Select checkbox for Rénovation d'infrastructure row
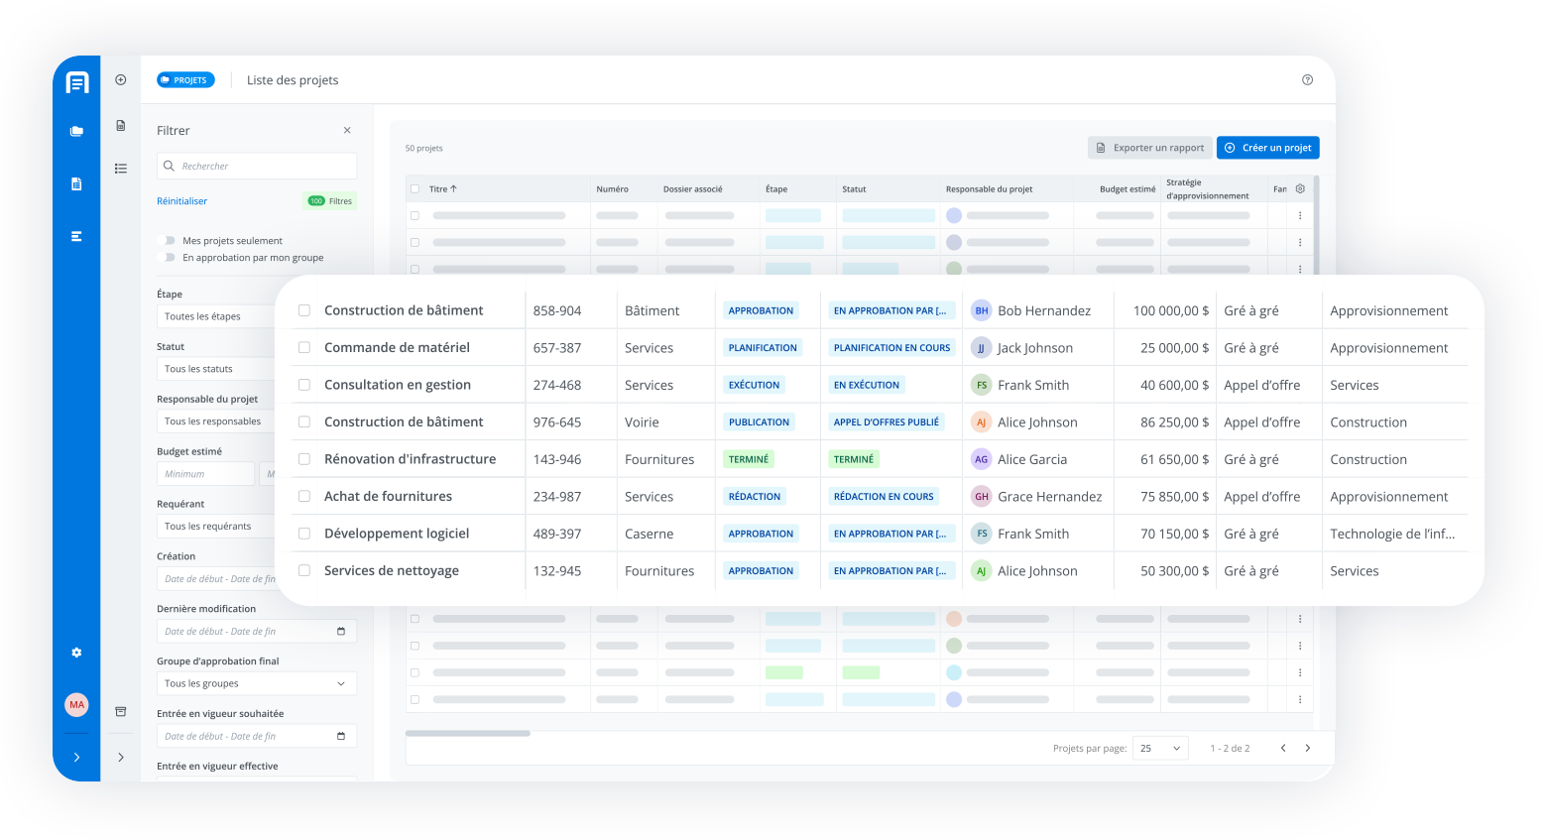 click(304, 459)
